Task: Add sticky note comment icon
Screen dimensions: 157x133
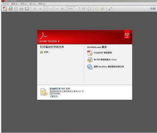Action: click(97, 9)
